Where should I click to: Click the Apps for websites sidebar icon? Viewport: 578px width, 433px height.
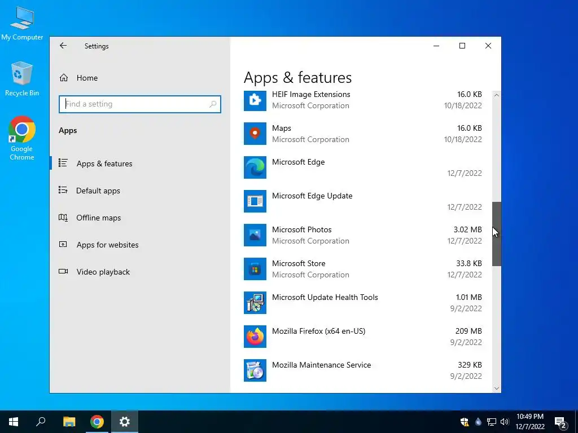coord(63,245)
